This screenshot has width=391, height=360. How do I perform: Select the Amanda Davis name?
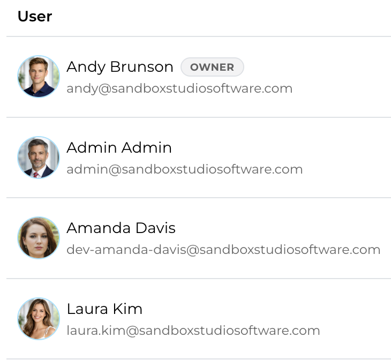121,228
